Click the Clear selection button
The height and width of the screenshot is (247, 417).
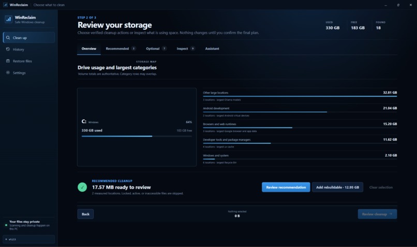pos(381,187)
